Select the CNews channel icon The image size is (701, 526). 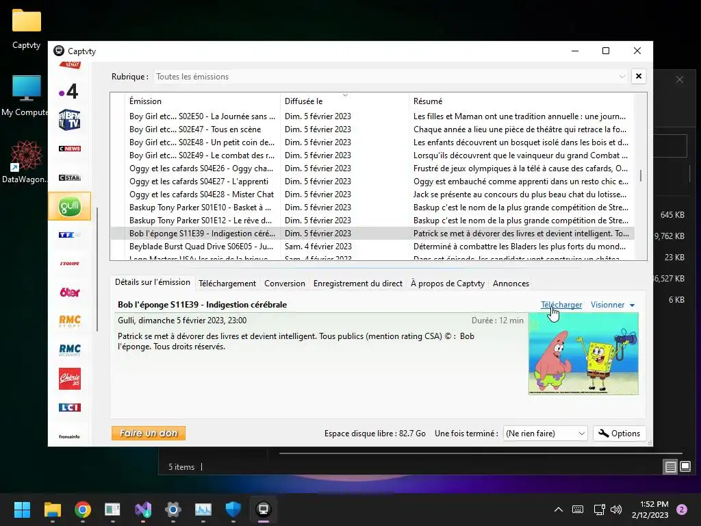69,149
